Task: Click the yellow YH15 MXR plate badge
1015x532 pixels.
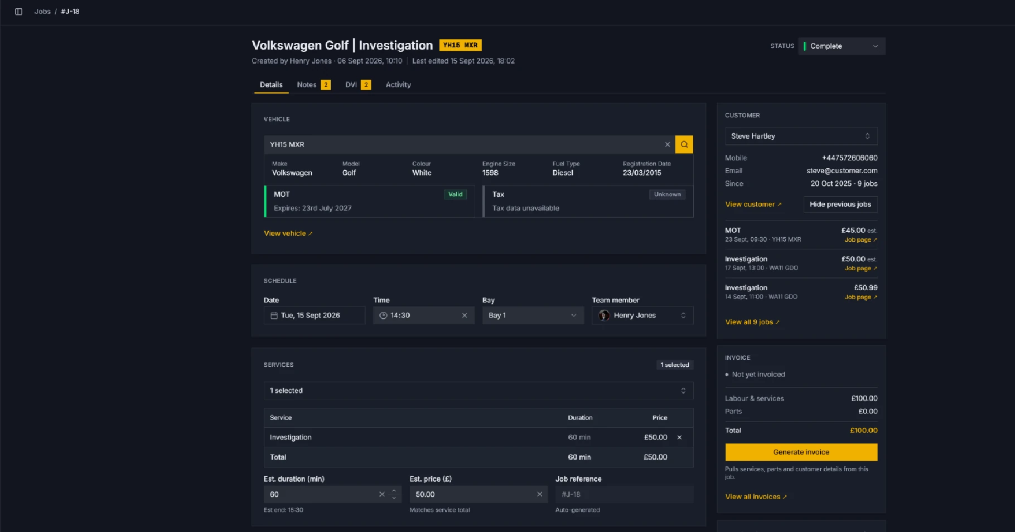Action: click(x=460, y=45)
